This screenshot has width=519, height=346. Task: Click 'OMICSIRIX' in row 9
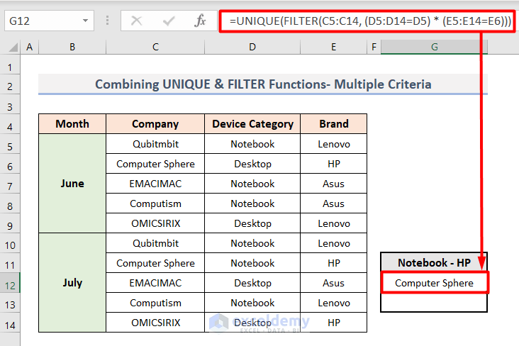click(x=155, y=223)
